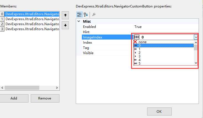Select image option 5 last record
Image resolution: width=203 pixels, height=118 pixels.
coord(163,63)
